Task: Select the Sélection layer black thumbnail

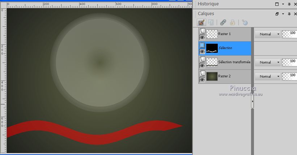Action: click(x=212, y=48)
